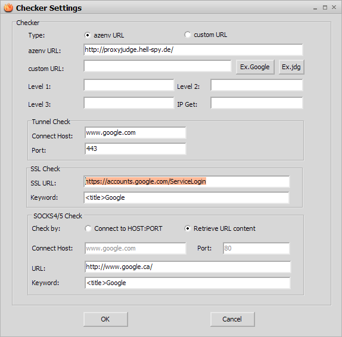Focus the SSL Check Keyword field
The width and height of the screenshot is (342, 337).
tap(186, 197)
